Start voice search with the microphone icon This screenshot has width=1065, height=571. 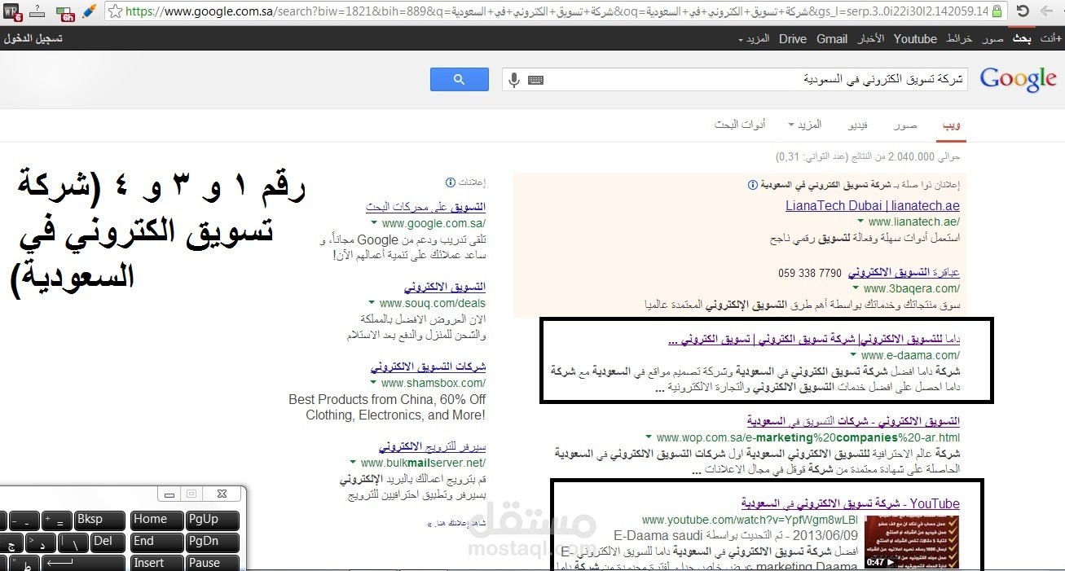514,80
